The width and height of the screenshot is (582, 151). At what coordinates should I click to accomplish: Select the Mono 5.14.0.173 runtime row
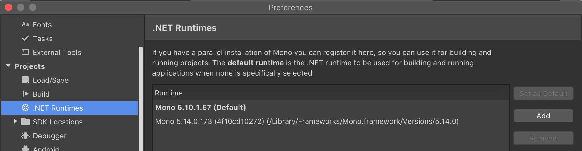pyautogui.click(x=307, y=121)
